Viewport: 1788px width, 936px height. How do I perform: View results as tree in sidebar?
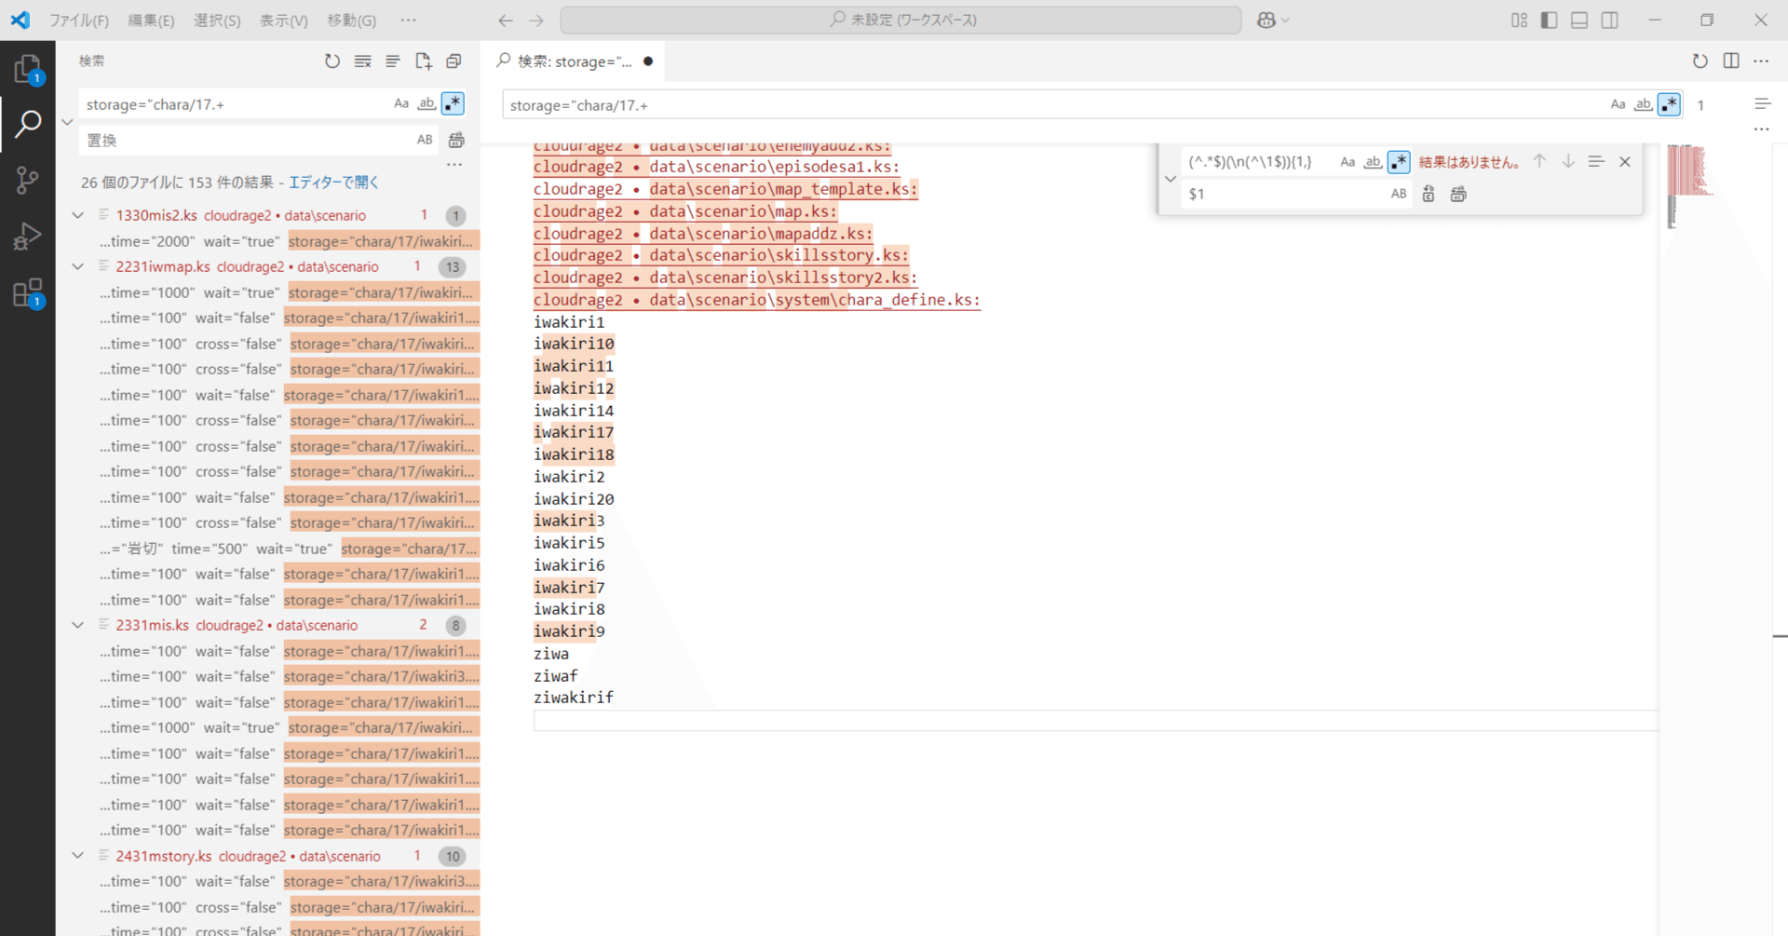coord(393,61)
